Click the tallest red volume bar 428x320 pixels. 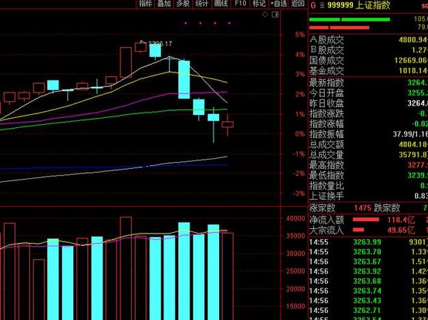(126, 268)
